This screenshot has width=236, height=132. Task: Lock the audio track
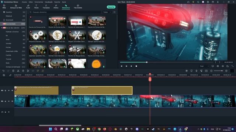[x=6, y=112]
